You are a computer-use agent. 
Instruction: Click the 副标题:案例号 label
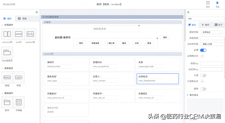click(x=63, y=37)
